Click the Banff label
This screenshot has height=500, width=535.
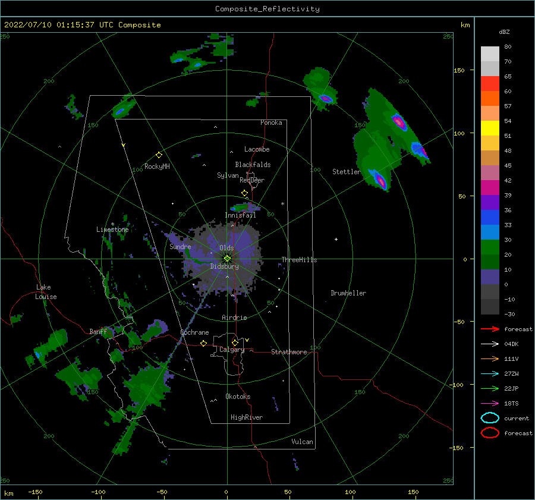(98, 332)
